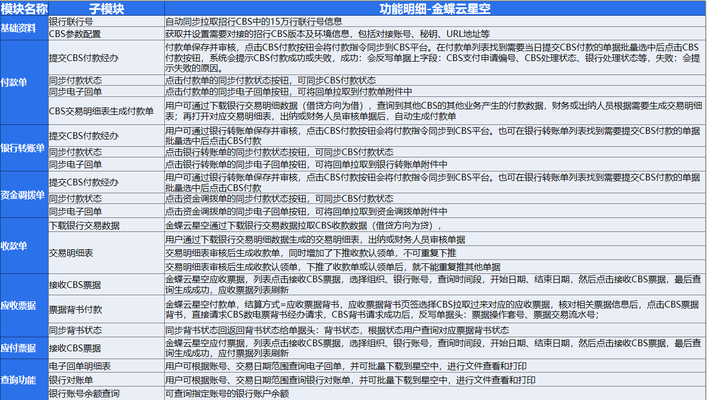Click the 资金调拨单 module cell
Viewport: 707px width, 400px height.
pyautogui.click(x=24, y=194)
